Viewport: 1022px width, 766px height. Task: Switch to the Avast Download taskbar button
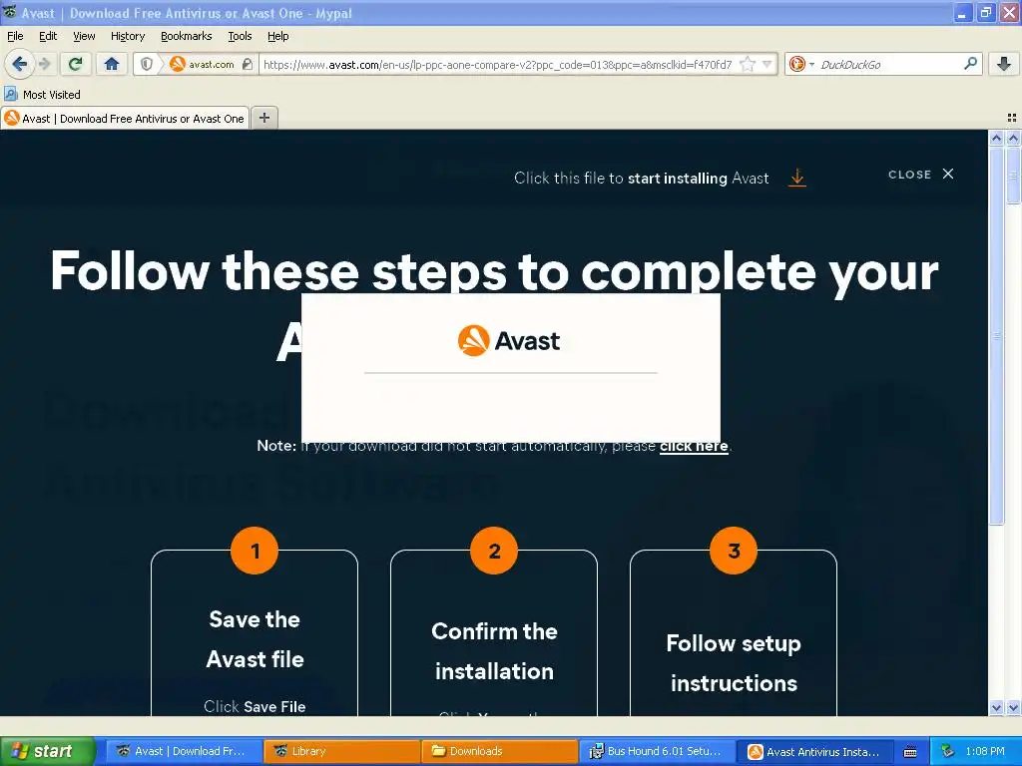tap(185, 751)
